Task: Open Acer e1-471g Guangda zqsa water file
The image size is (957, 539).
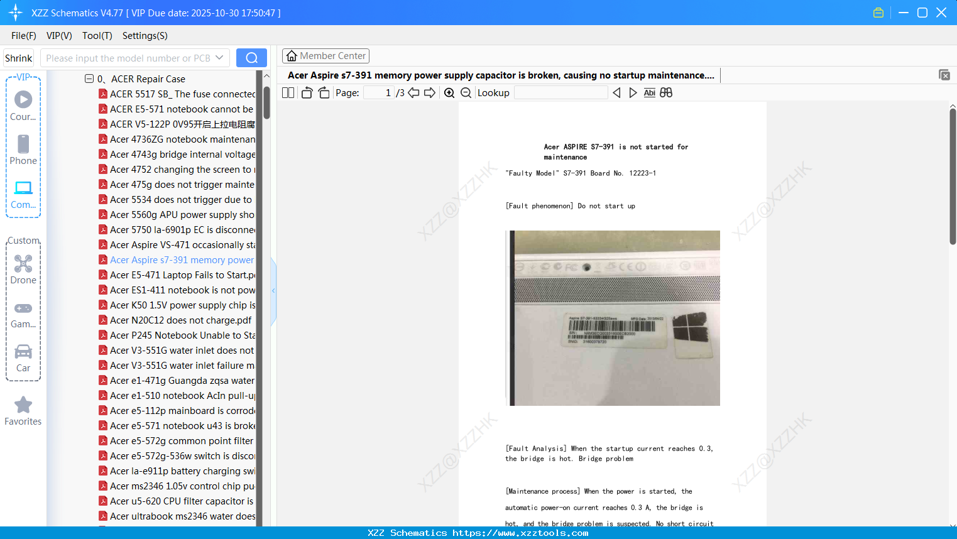Action: tap(177, 381)
